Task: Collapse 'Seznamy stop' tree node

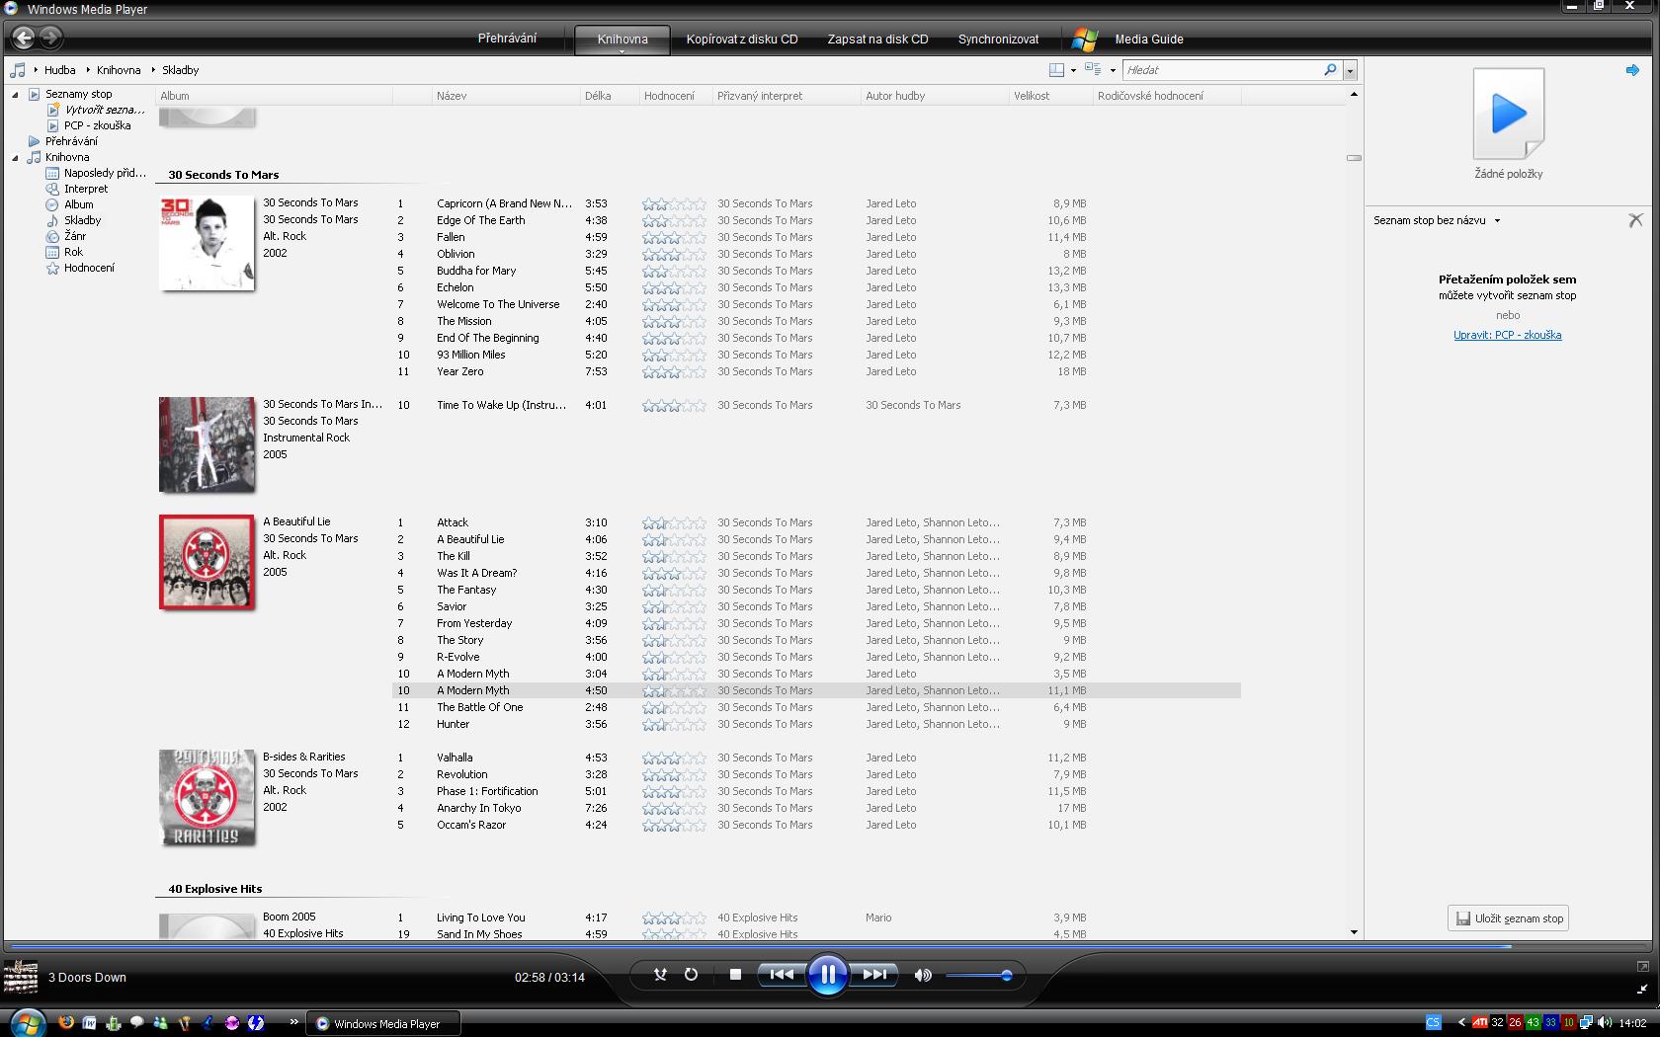Action: point(15,94)
